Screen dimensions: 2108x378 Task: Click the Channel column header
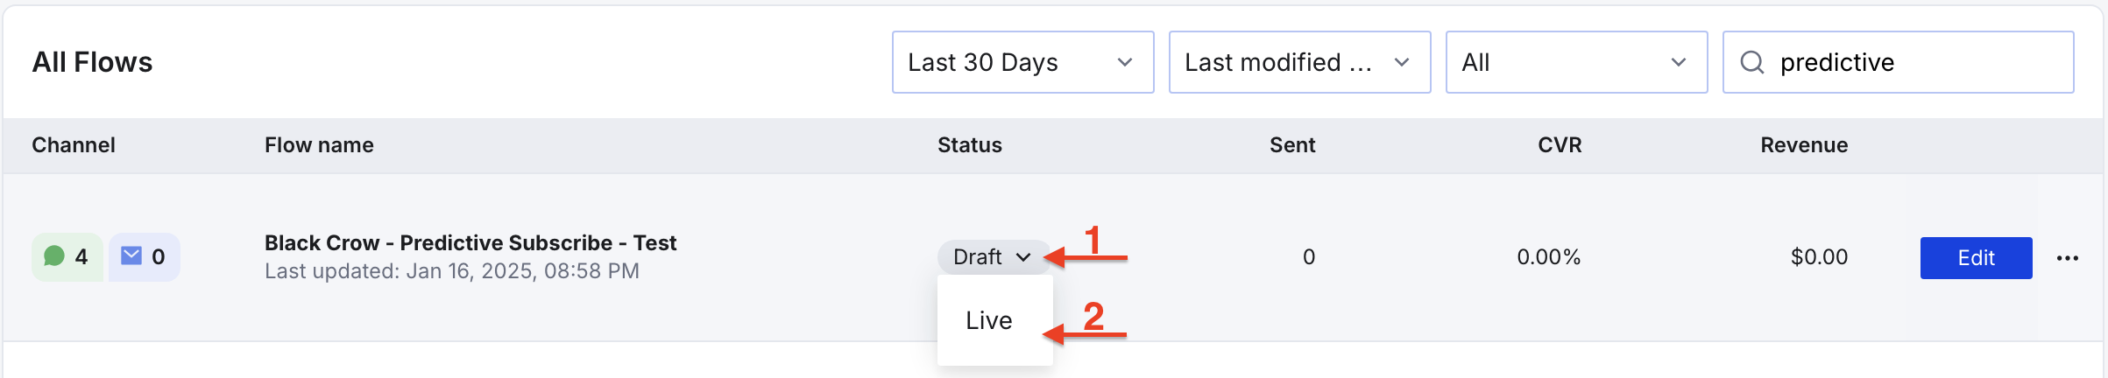point(74,145)
